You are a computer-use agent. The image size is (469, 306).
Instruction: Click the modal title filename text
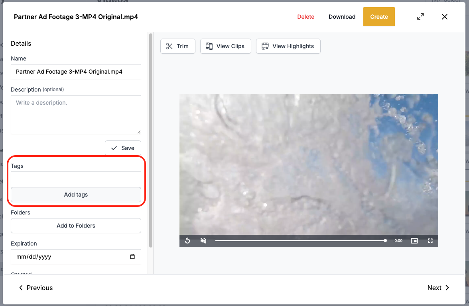click(x=76, y=17)
